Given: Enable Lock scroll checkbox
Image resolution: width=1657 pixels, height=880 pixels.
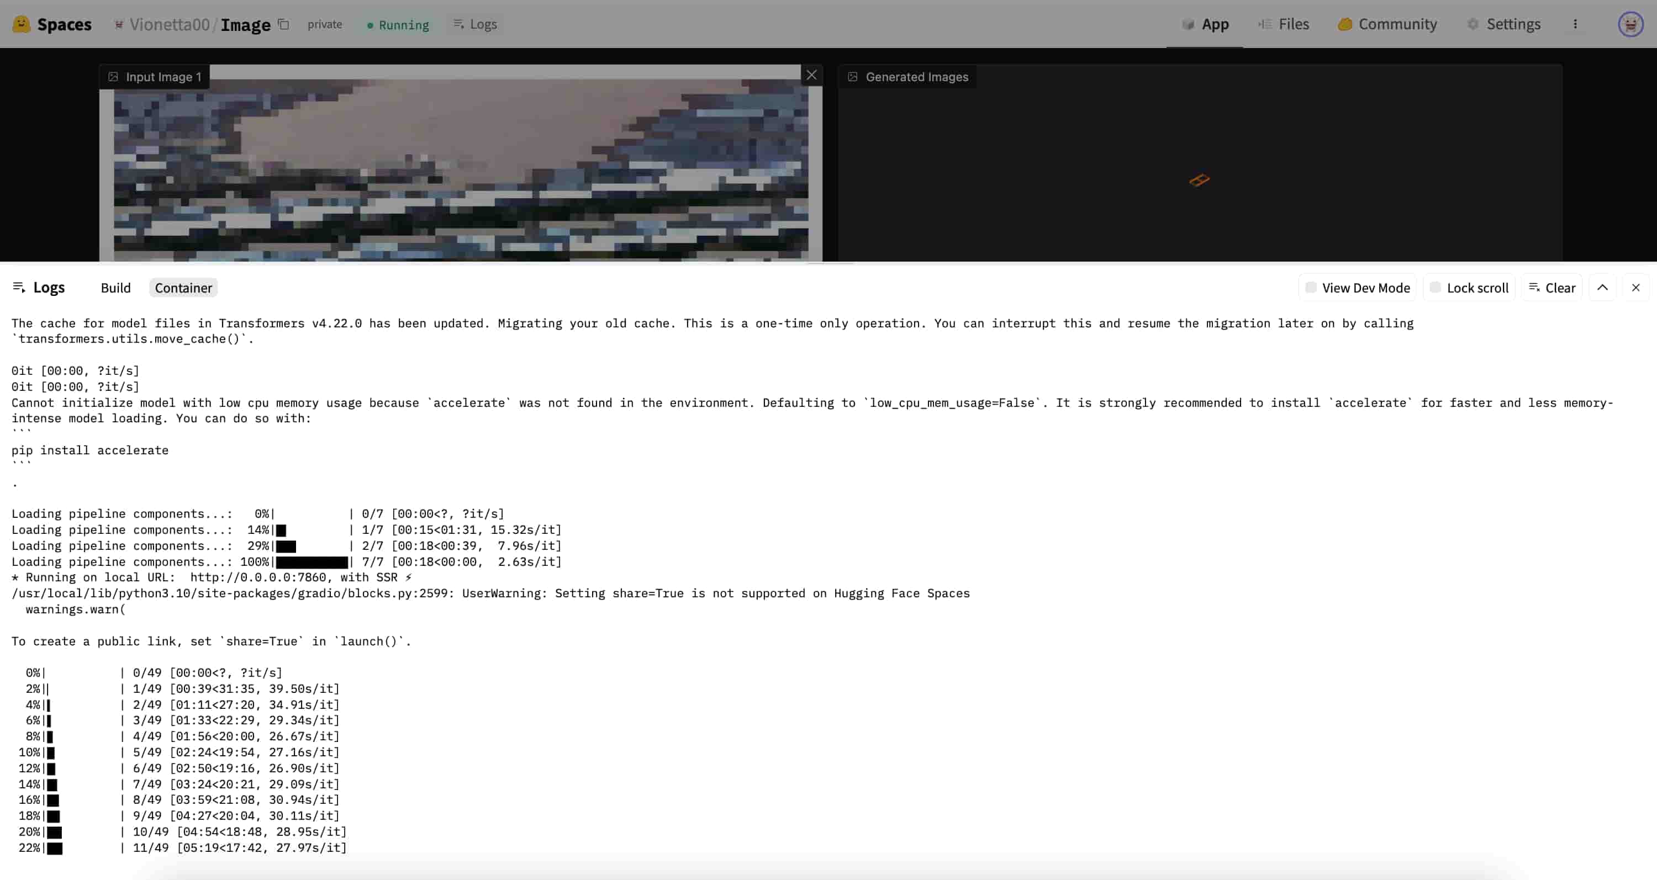Looking at the screenshot, I should [1435, 288].
